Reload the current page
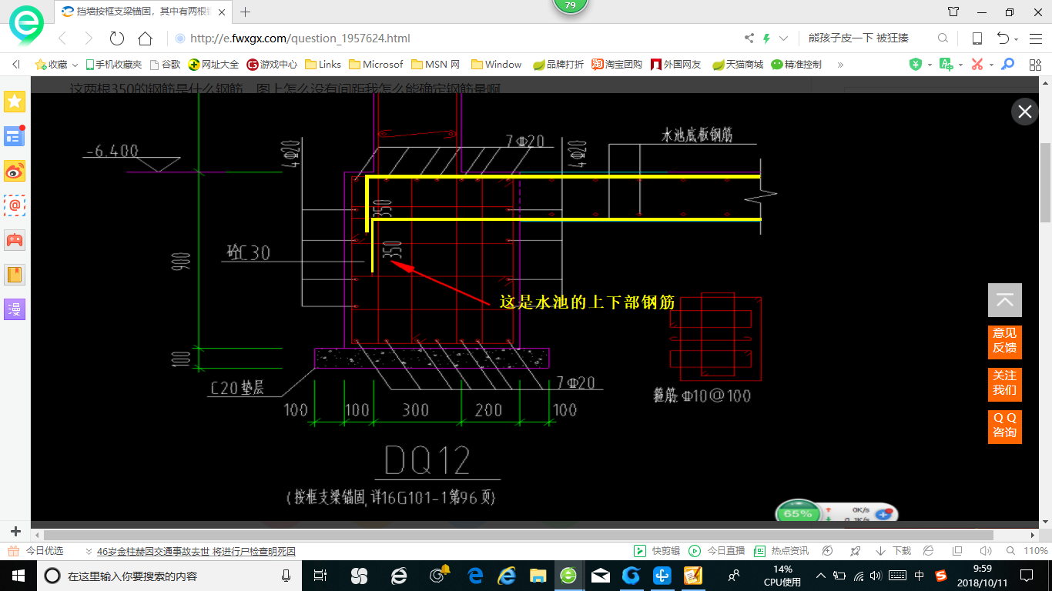1052x591 pixels. pos(117,38)
